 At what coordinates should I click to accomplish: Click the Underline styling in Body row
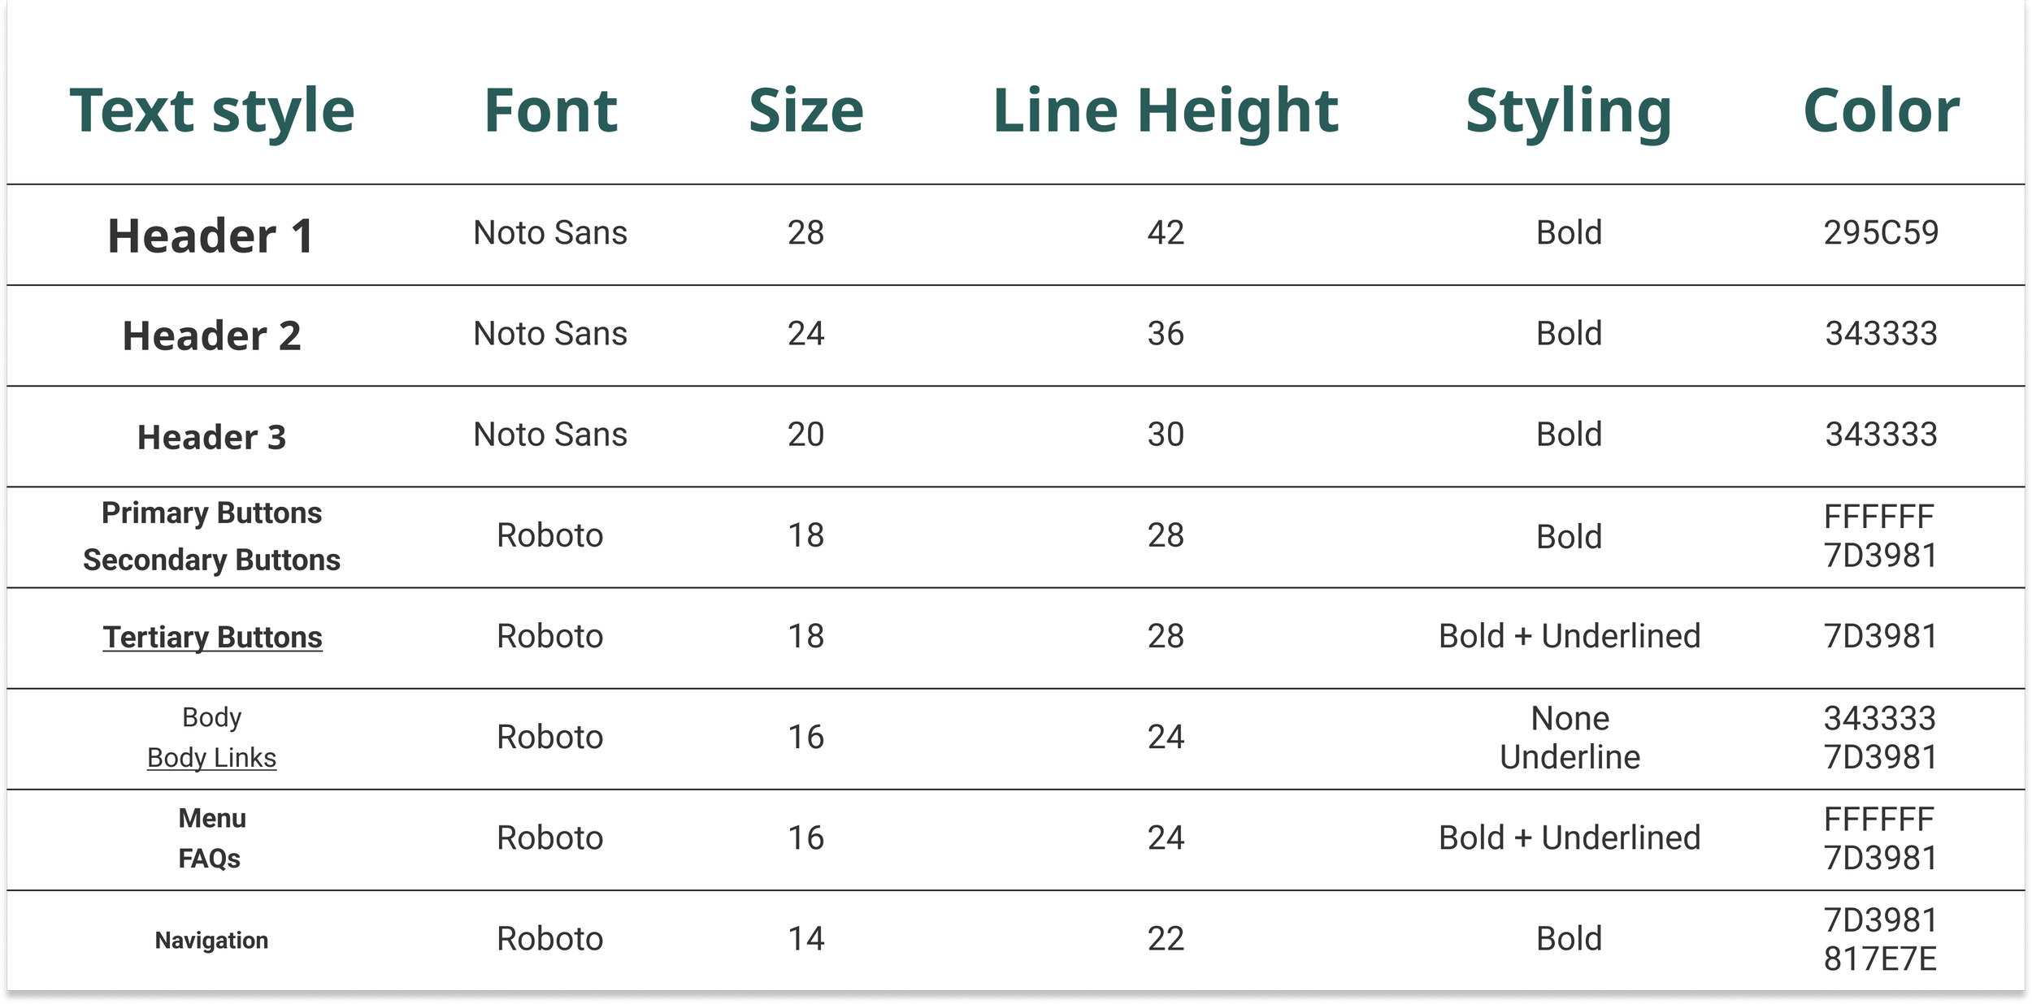[x=1570, y=757]
